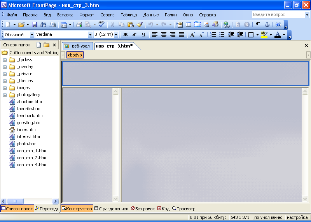Center the text alignment

tap(163, 35)
